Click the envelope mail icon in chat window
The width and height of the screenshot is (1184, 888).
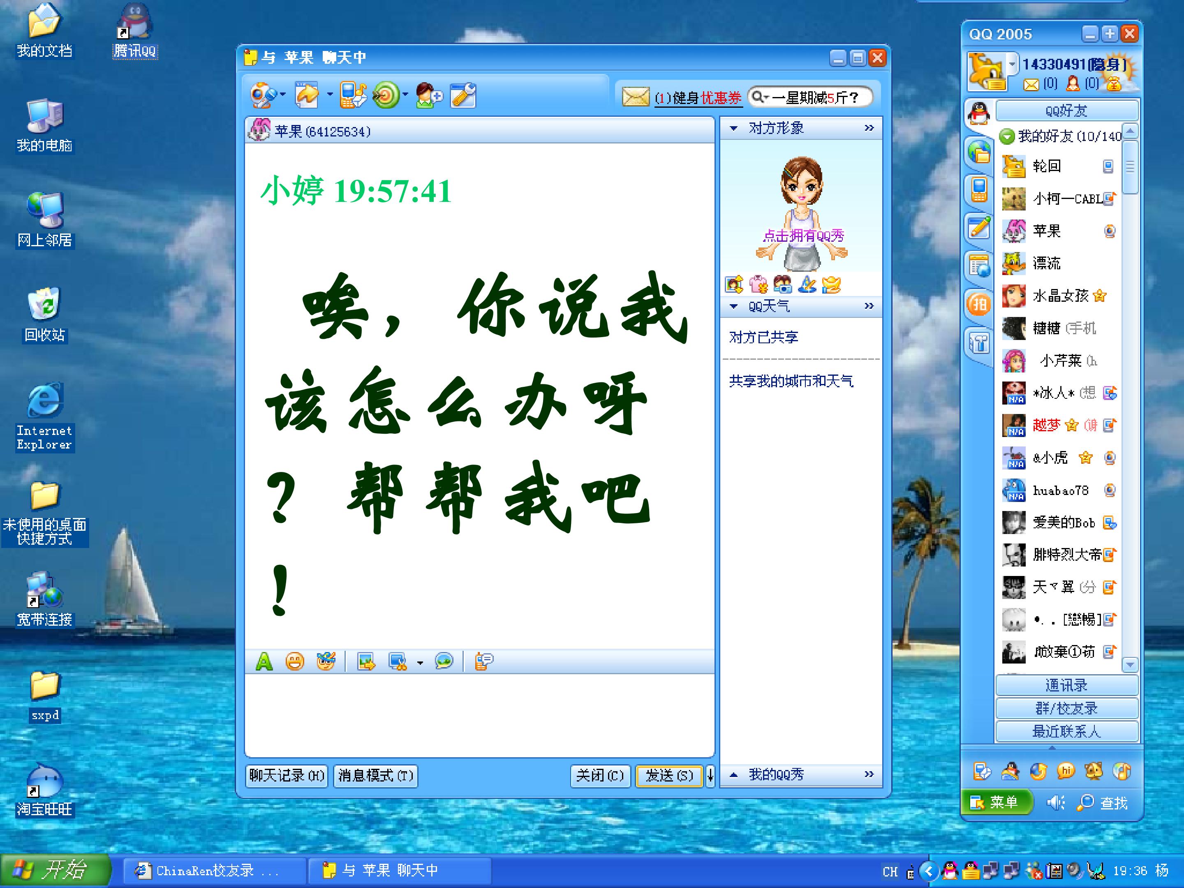pyautogui.click(x=635, y=97)
